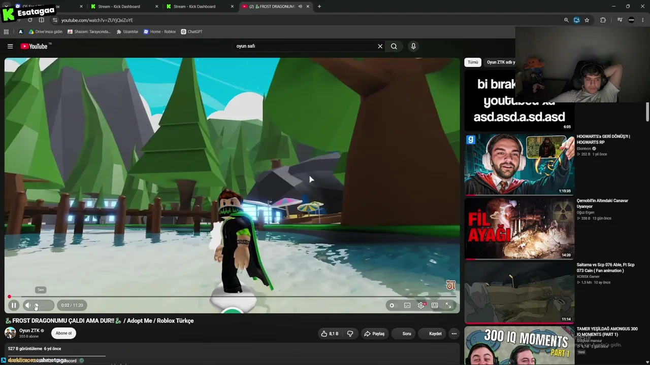Close the FROST DRAGONUMU YouTube tab
The height and width of the screenshot is (365, 650).
pos(308,7)
